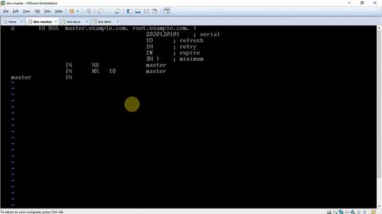Close the Home tab
The width and height of the screenshot is (382, 214).
pyautogui.click(x=21, y=21)
